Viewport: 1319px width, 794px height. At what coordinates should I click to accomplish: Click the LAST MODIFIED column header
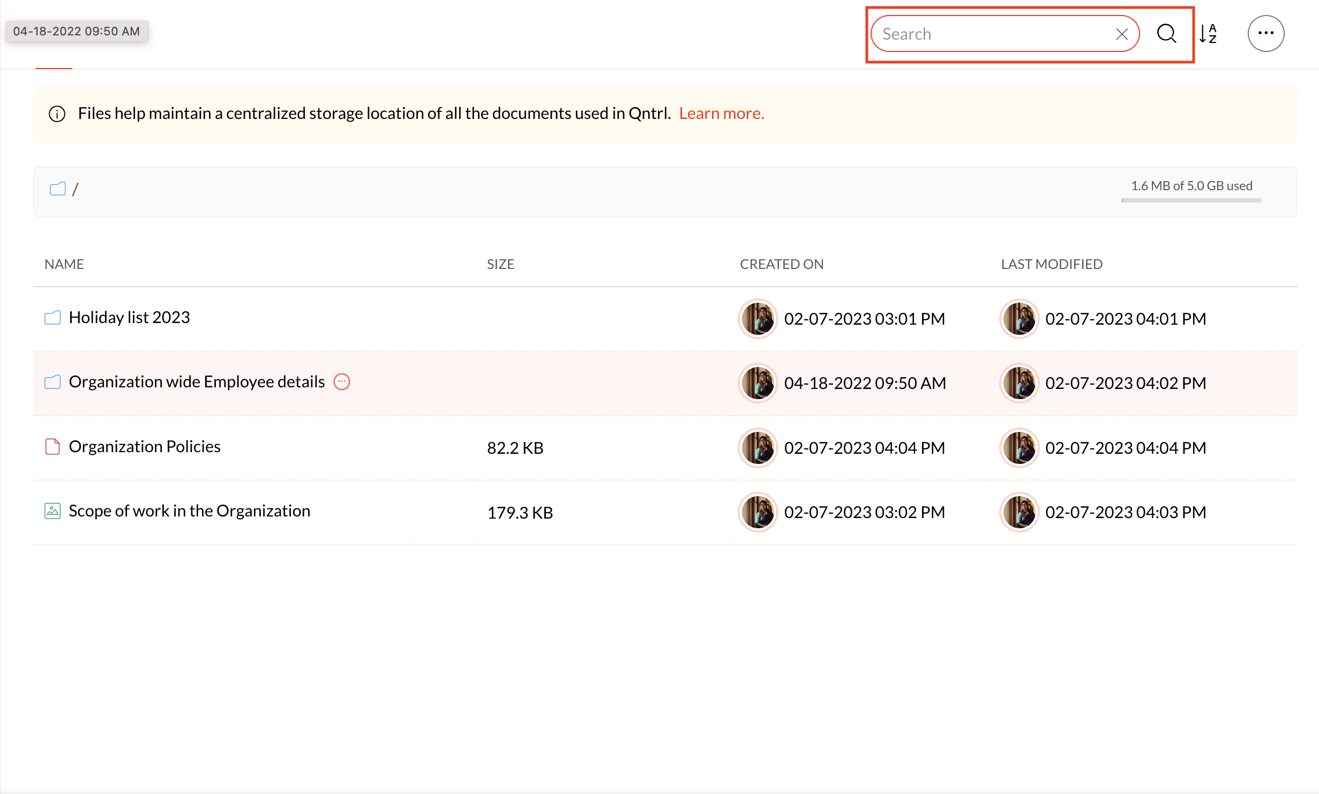[x=1051, y=264]
